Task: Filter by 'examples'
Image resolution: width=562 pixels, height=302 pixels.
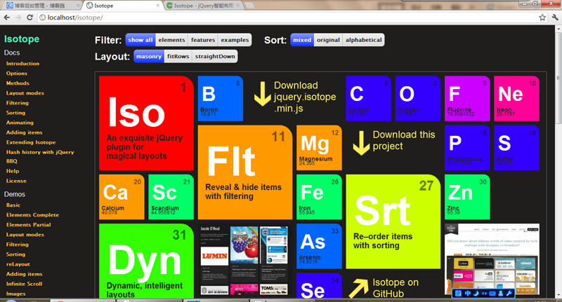Action: [235, 40]
